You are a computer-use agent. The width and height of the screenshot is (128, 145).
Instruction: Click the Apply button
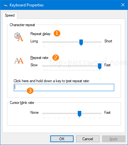pyautogui.click(x=114, y=139)
